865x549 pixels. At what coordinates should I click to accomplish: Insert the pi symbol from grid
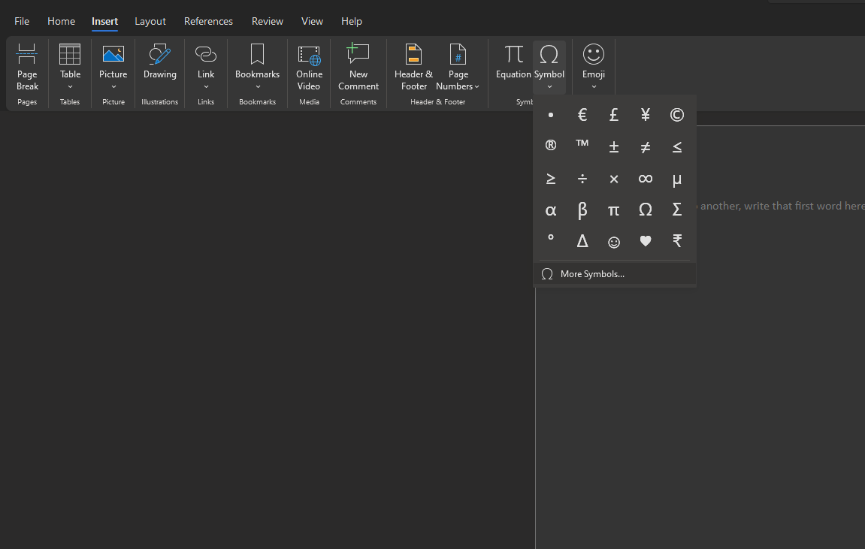(x=613, y=210)
